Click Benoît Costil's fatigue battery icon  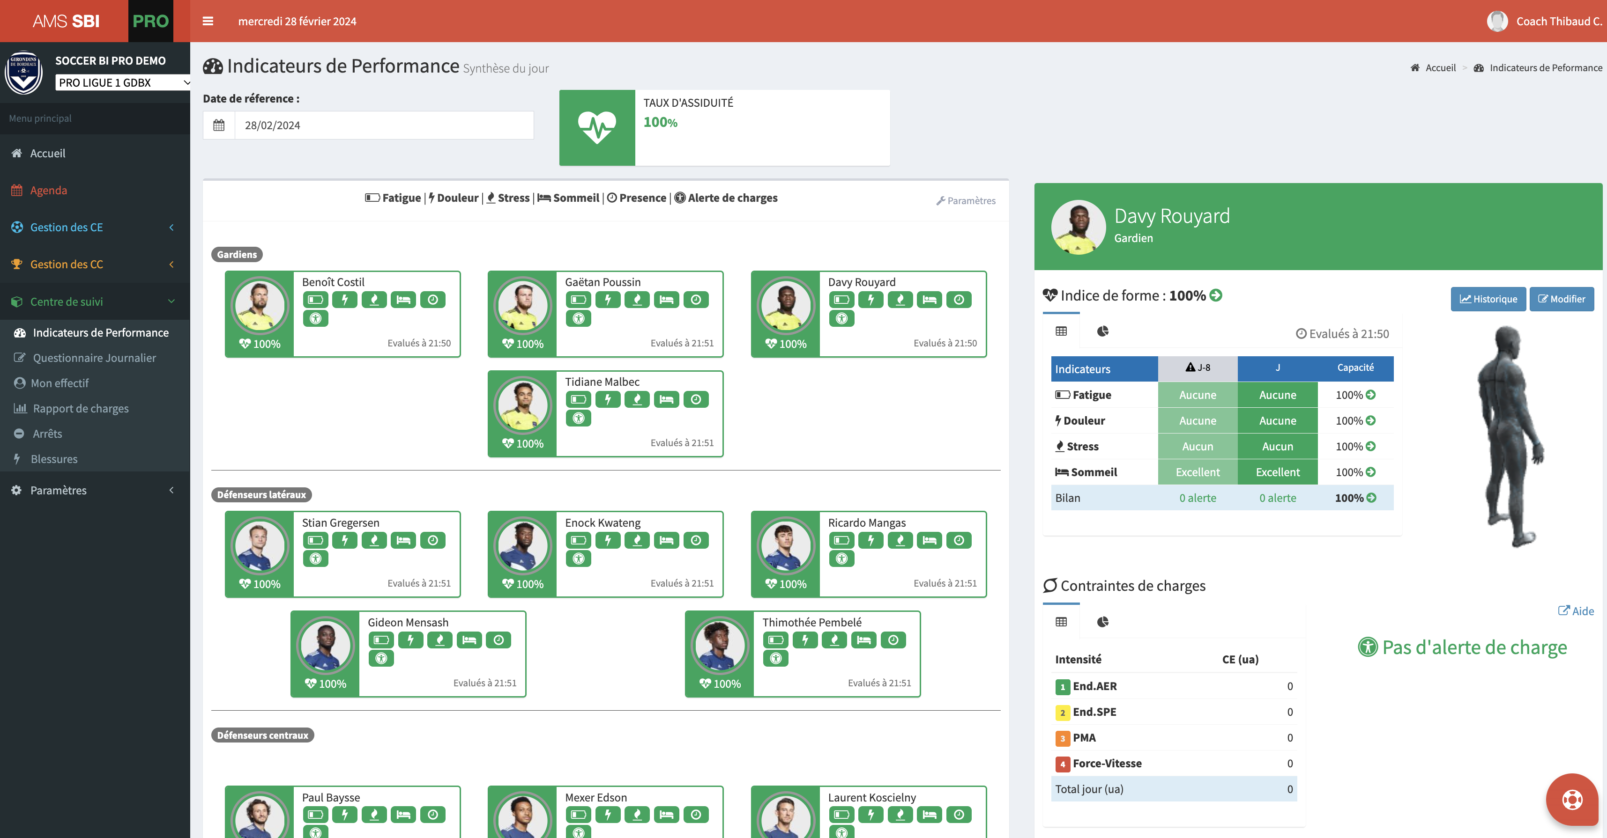pos(315,300)
